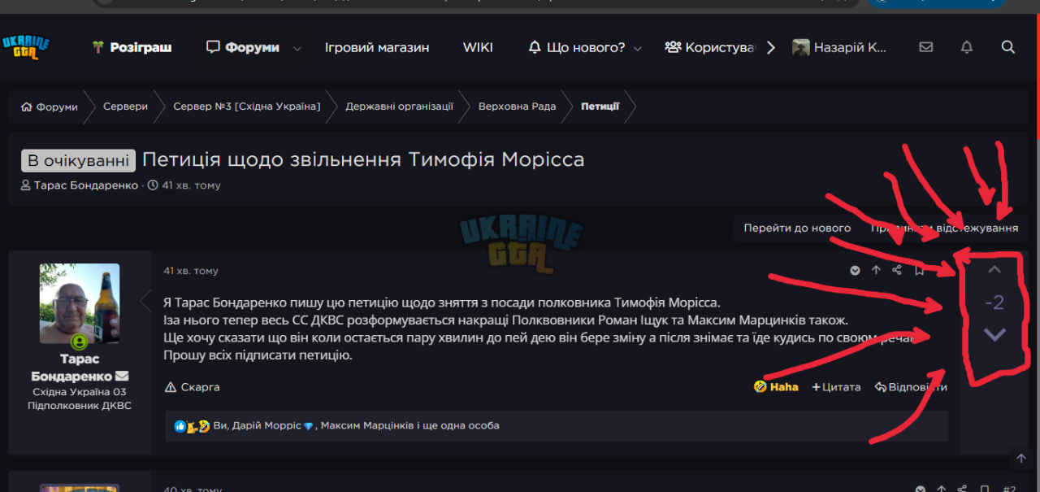Image resolution: width=1040 pixels, height=492 pixels.
Task: Go to the Сервер №3 [Східна Україна] breadcrumb
Action: 247,107
